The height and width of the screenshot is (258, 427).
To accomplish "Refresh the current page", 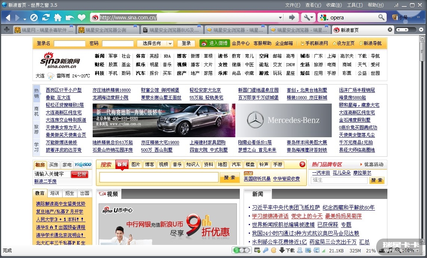I will coord(46,18).
